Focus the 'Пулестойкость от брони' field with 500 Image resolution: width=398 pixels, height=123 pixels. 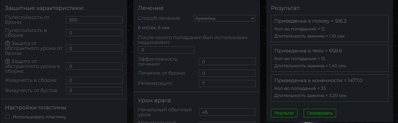tap(94, 20)
